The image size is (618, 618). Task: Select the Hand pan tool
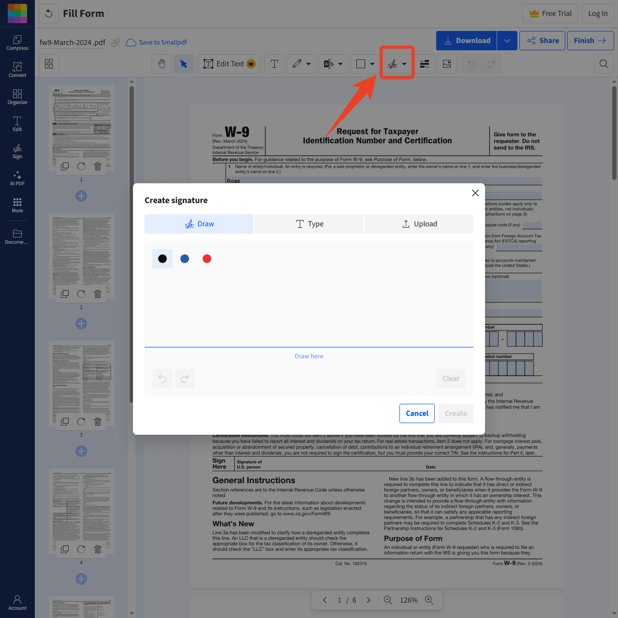click(x=162, y=64)
